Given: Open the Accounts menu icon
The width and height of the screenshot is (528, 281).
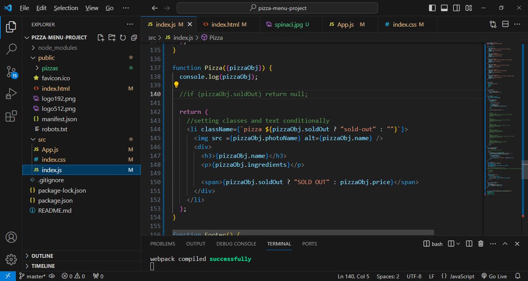Looking at the screenshot, I should tap(11, 237).
